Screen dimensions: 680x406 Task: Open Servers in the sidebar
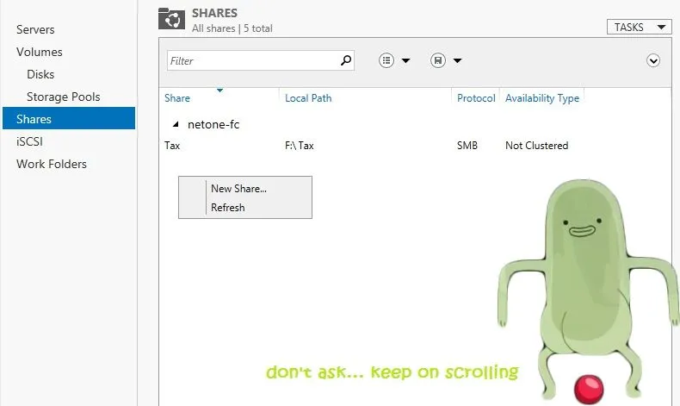point(35,29)
